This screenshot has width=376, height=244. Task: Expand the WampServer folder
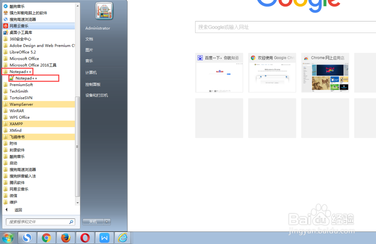(38, 104)
